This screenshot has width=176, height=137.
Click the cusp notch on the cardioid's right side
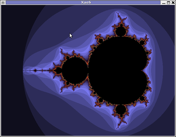(x=142, y=71)
